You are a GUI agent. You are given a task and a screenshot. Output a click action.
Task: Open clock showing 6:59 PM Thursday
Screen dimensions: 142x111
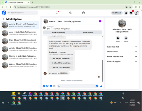click(132, 102)
